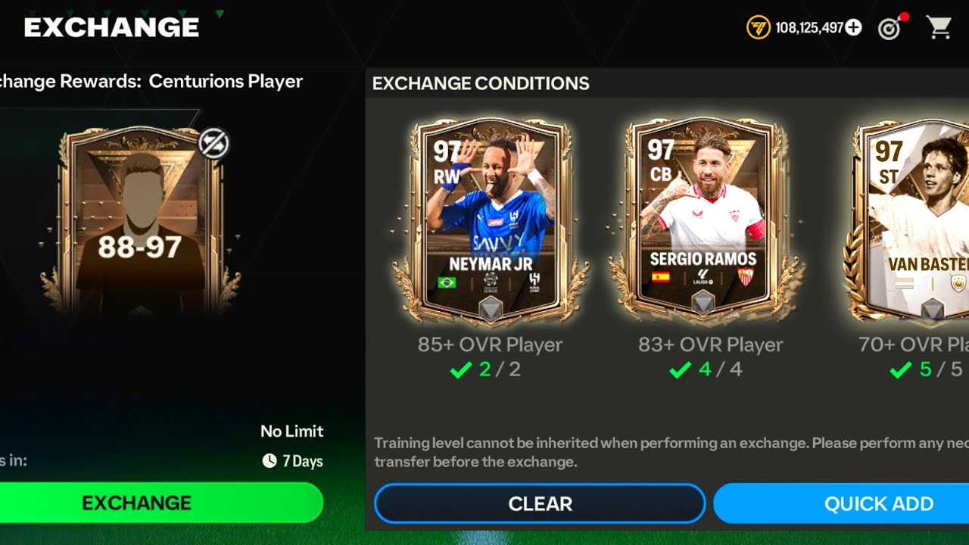Click the CLEAR button
969x545 pixels.
pyautogui.click(x=540, y=503)
